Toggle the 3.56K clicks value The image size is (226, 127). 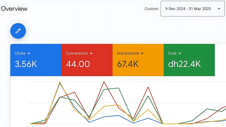pos(26,64)
